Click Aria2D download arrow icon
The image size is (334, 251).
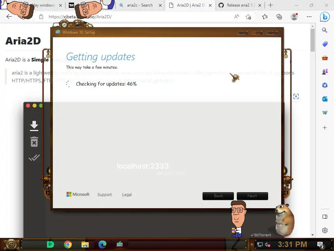pyautogui.click(x=34, y=126)
